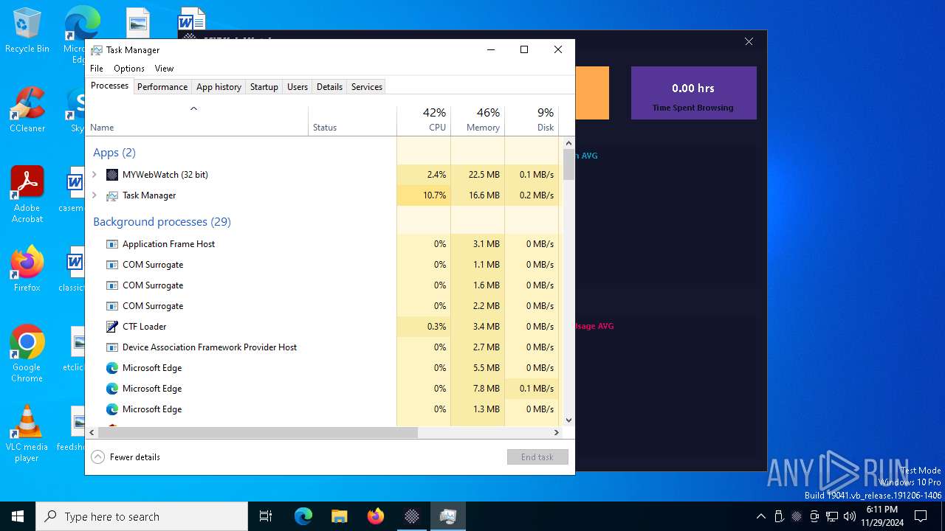945x531 pixels.
Task: Open Recycle Bin on the desktop
Action: click(27, 31)
